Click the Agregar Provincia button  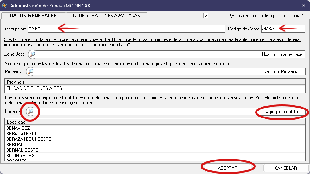point(282,72)
